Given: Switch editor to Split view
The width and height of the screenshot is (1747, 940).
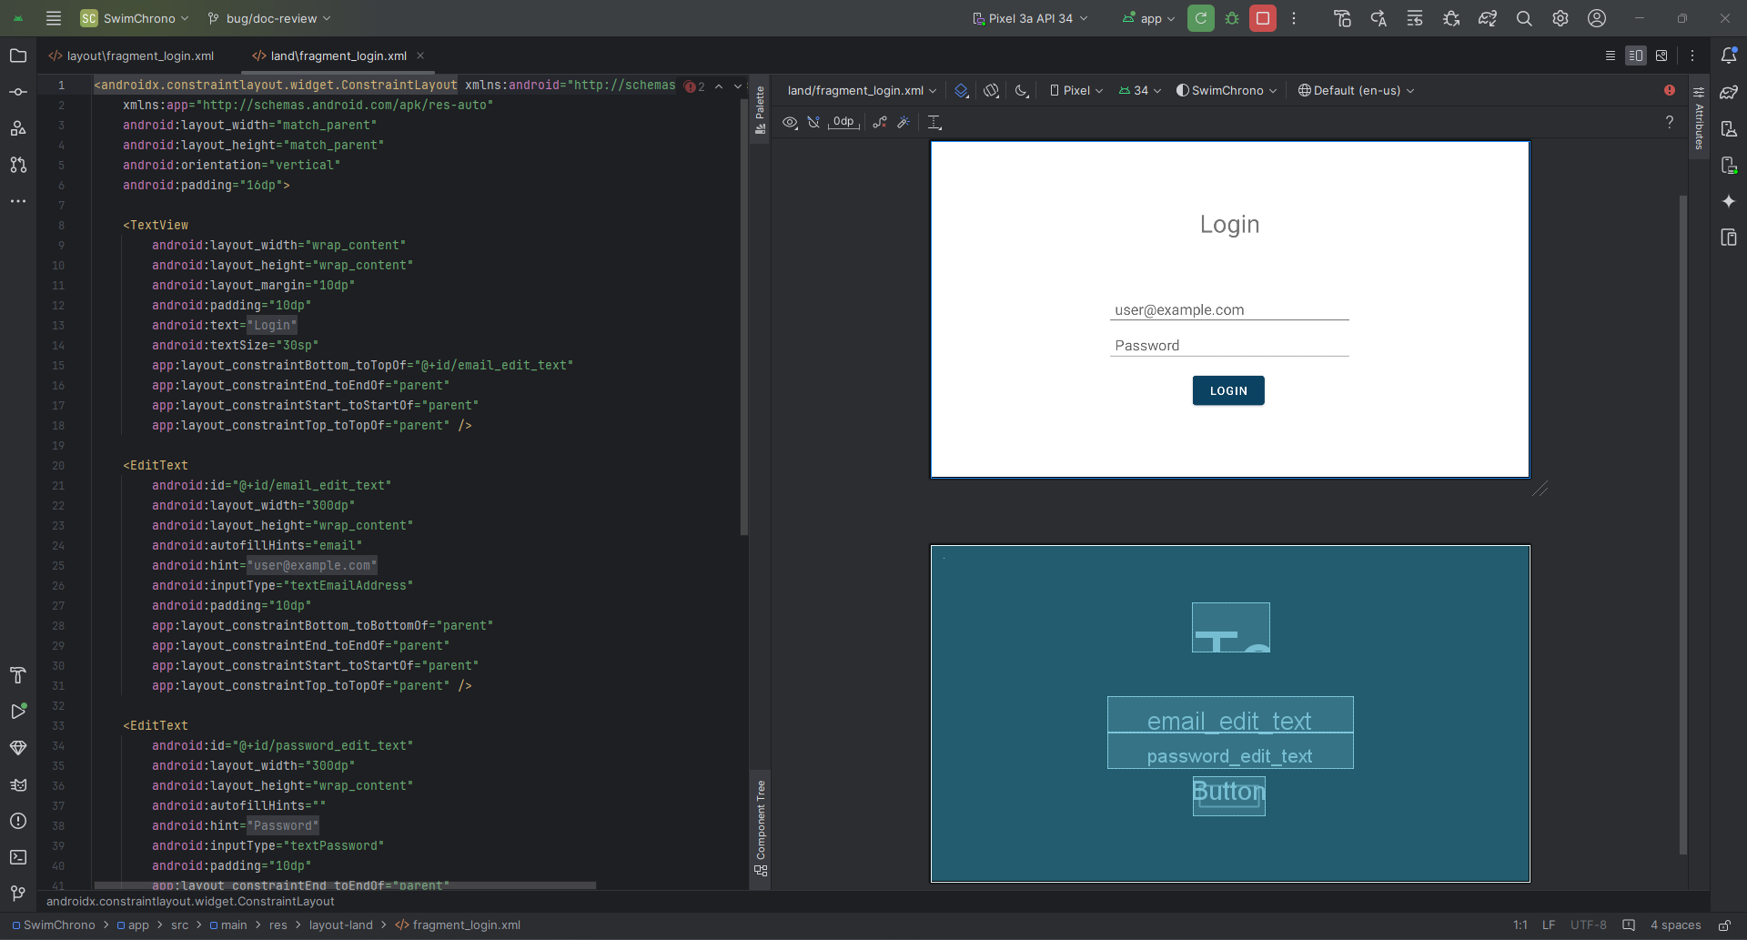Looking at the screenshot, I should (x=1636, y=56).
